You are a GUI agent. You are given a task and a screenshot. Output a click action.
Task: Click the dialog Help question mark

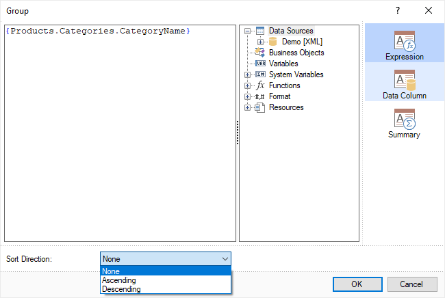click(x=398, y=10)
